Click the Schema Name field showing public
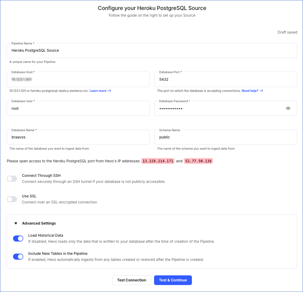This screenshot has height=292, width=303. (226, 137)
